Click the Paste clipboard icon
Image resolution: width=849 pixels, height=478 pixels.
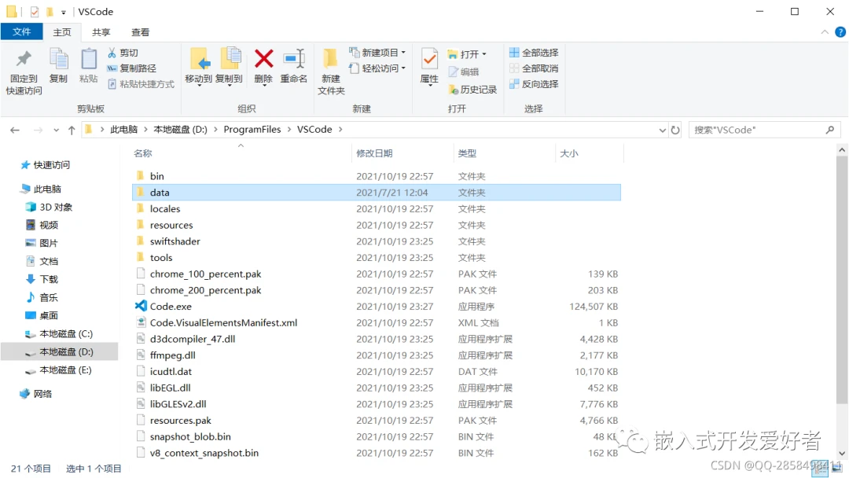[89, 60]
